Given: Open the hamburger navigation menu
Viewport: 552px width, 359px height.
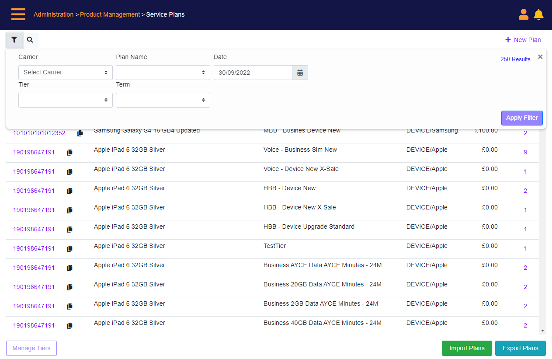Looking at the screenshot, I should click(x=18, y=14).
